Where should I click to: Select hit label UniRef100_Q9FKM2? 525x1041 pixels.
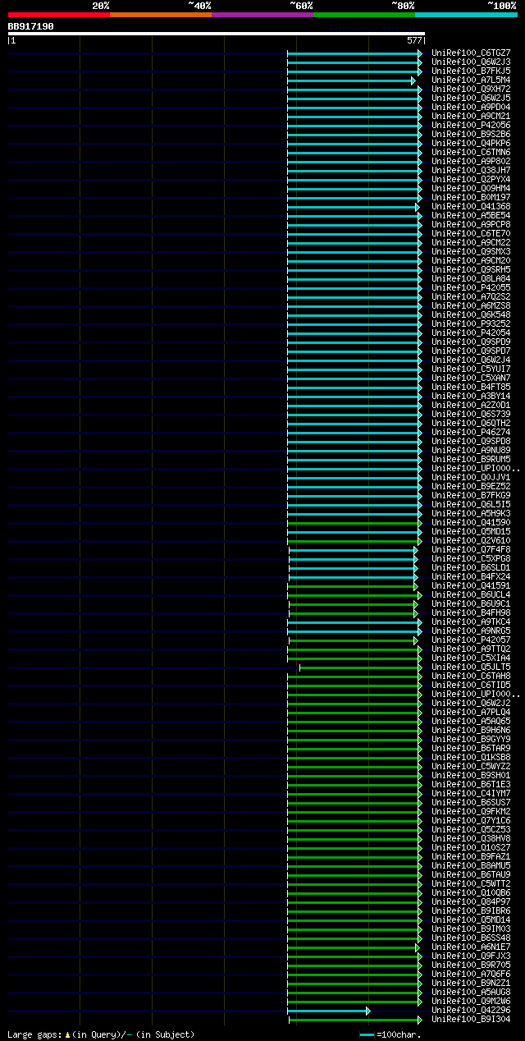point(471,812)
